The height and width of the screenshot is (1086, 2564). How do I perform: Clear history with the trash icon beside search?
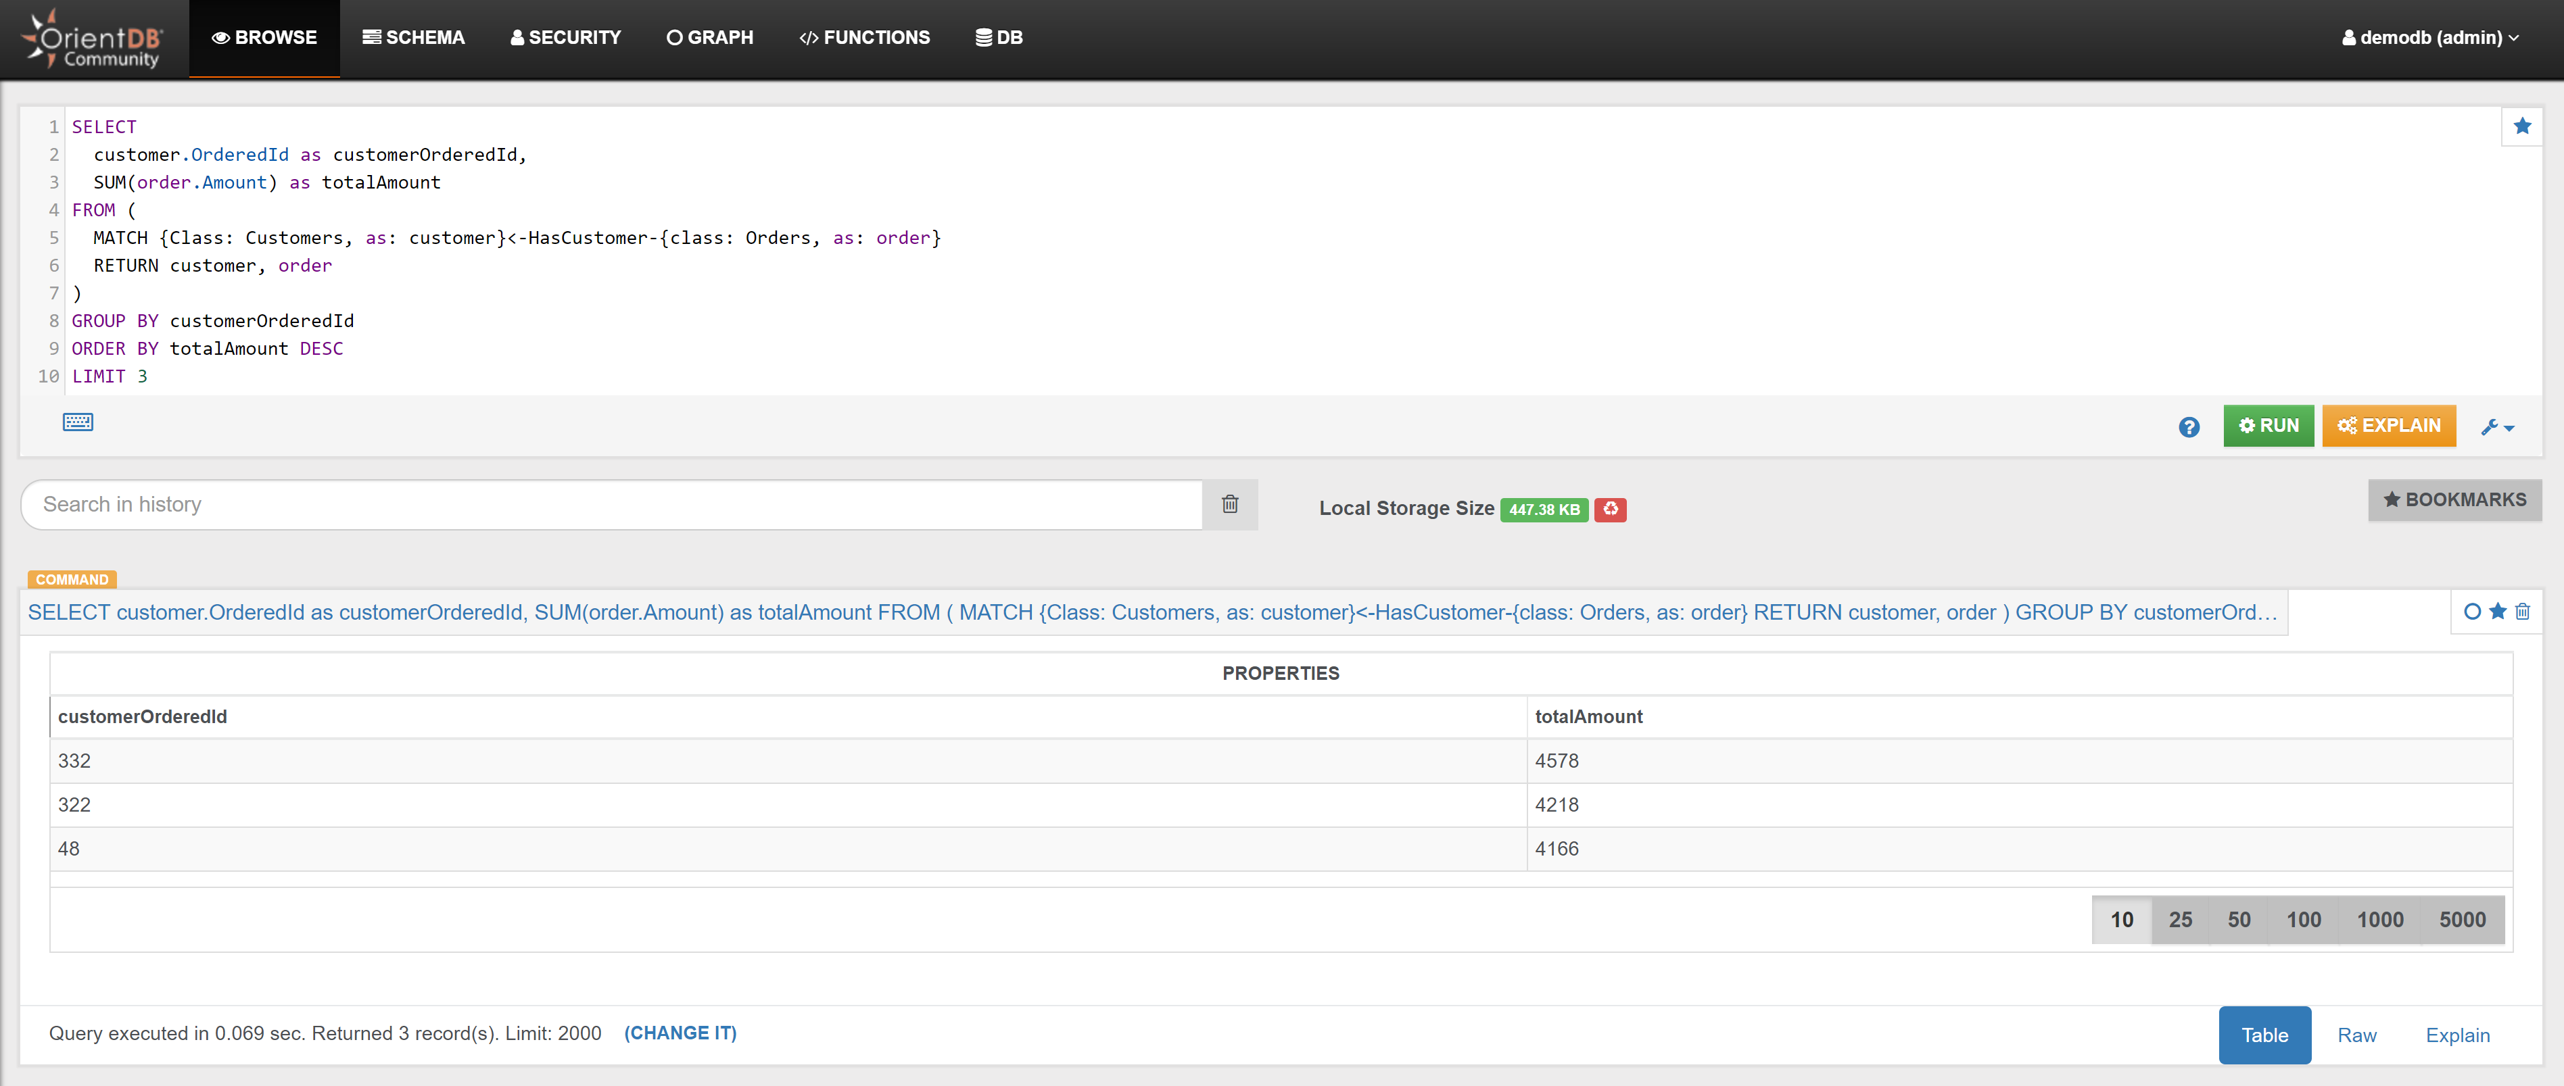click(x=1229, y=504)
